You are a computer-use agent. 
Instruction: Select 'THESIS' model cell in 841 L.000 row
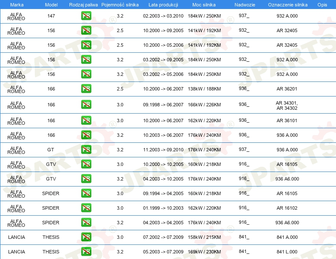pos(51,252)
